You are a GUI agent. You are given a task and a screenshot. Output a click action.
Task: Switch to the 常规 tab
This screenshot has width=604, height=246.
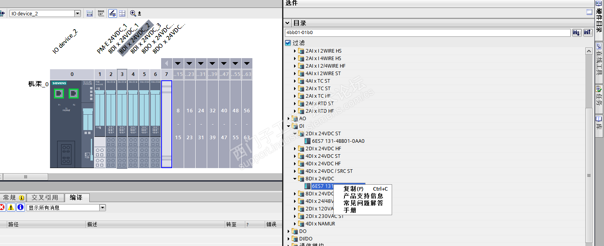[13, 197]
